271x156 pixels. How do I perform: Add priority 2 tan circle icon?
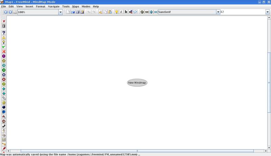[x=4, y=61]
